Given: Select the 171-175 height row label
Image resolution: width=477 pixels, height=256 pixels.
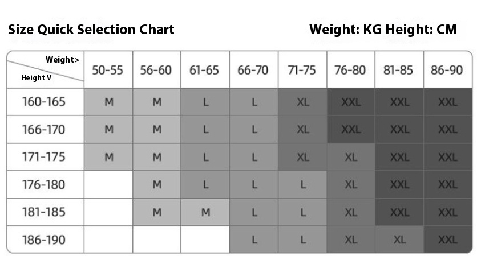Looking at the screenshot, I should [x=45, y=157].
